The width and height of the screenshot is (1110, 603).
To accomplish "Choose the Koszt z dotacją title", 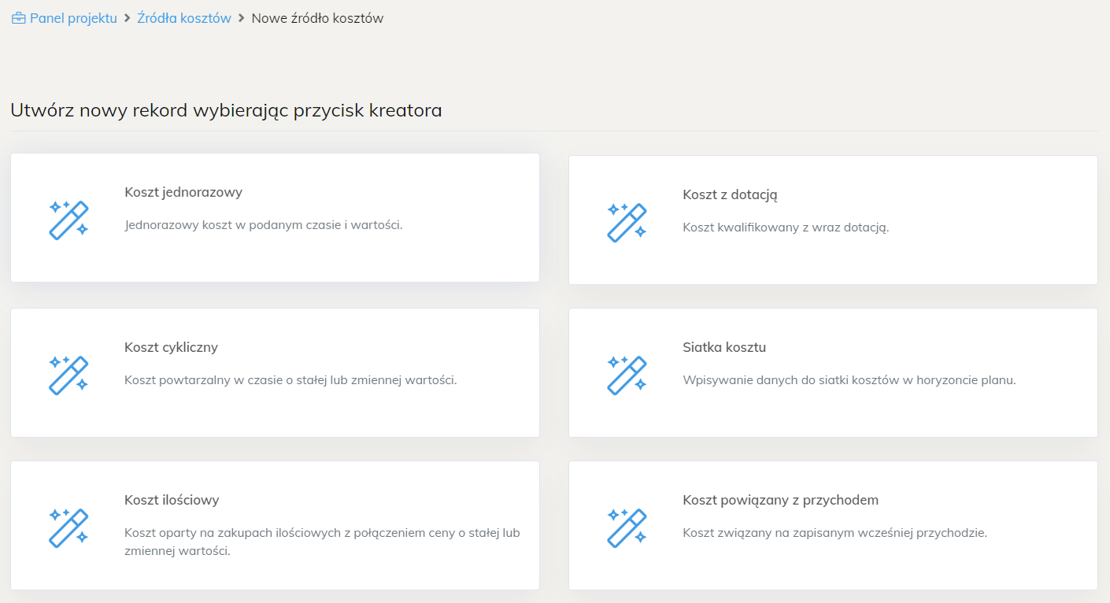I will [x=731, y=194].
